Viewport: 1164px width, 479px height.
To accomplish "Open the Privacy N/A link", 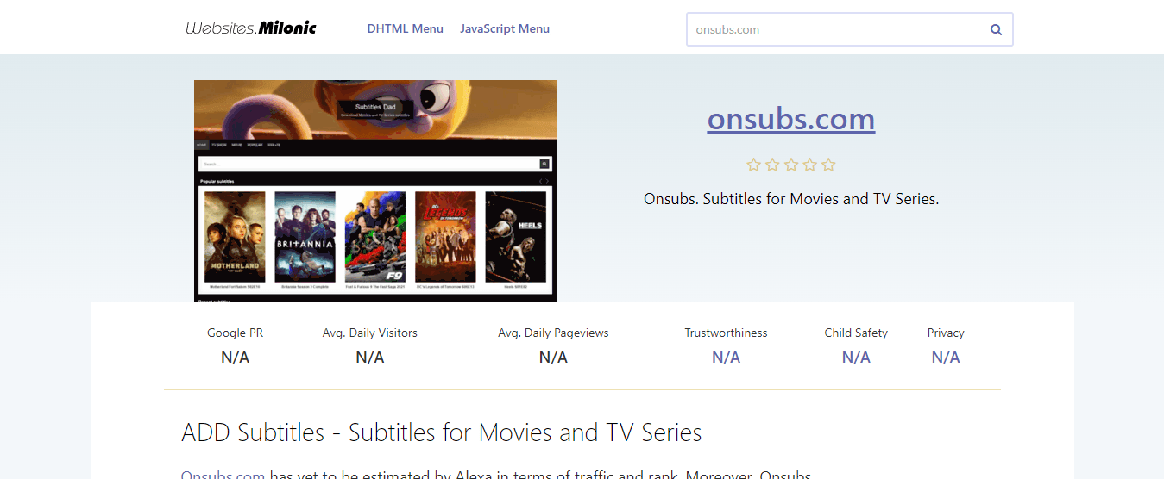I will 946,357.
